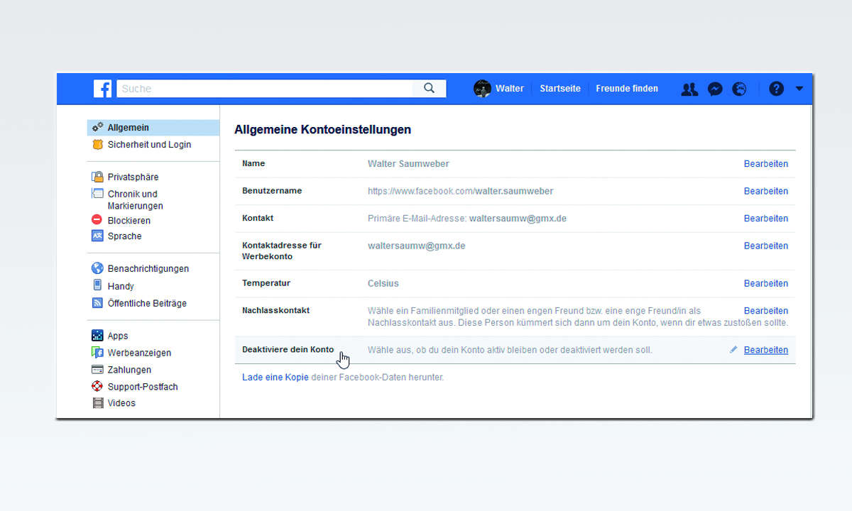This screenshot has height=511, width=852.
Task: Switch to Sprache settings
Action: point(125,236)
